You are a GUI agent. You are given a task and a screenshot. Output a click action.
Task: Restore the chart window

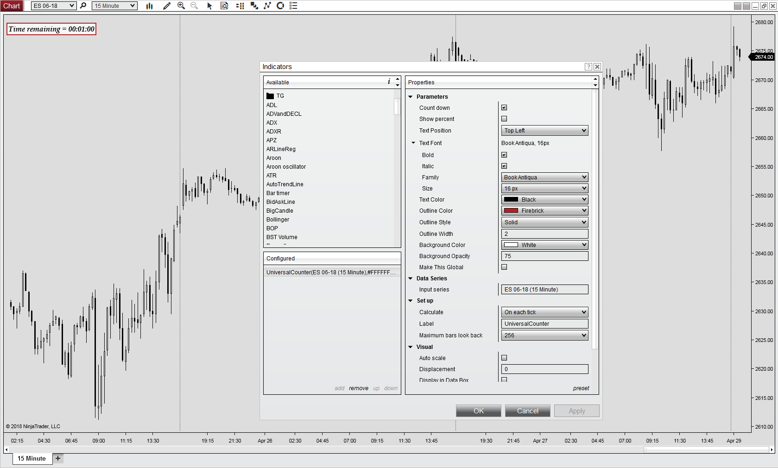[764, 6]
